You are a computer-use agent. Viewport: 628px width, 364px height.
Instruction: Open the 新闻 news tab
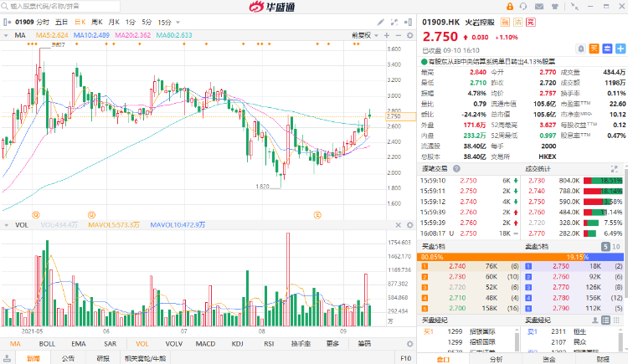[x=33, y=358]
